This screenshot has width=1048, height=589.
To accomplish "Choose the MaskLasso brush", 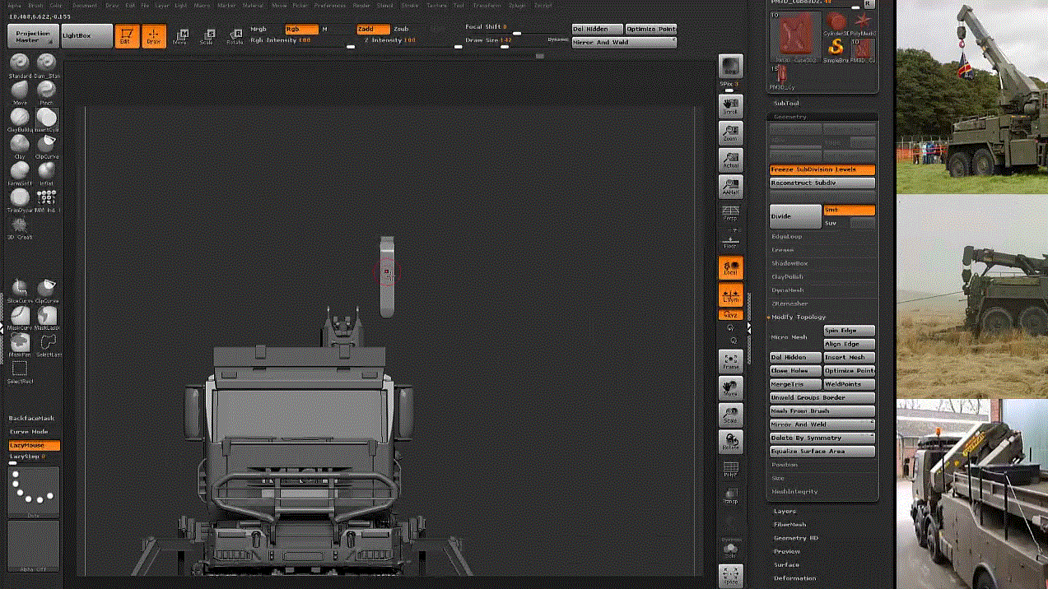I will tap(47, 318).
